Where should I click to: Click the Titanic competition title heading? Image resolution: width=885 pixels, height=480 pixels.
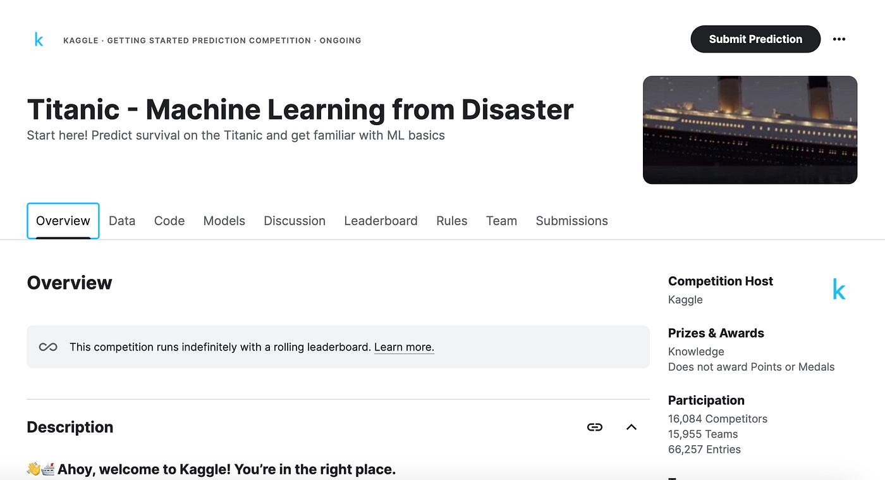click(x=300, y=109)
